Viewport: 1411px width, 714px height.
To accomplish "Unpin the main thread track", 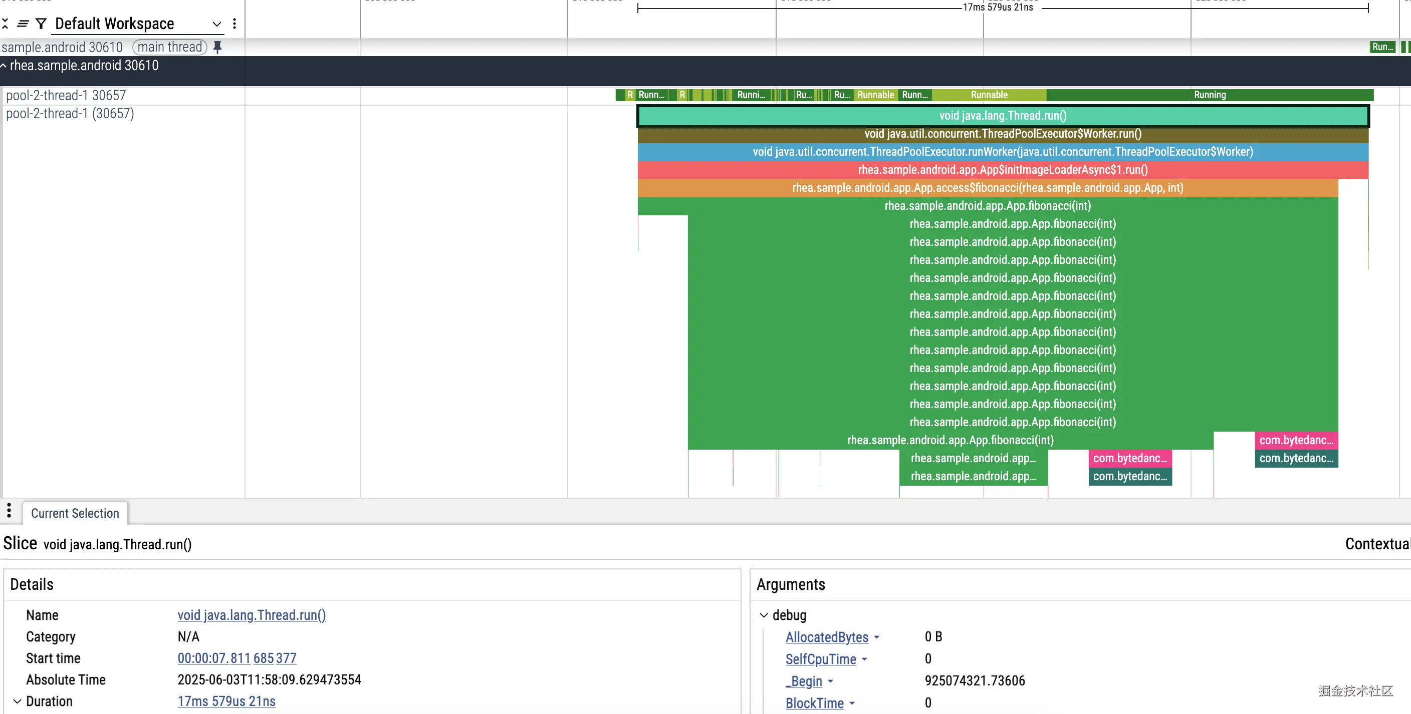I will (x=217, y=47).
